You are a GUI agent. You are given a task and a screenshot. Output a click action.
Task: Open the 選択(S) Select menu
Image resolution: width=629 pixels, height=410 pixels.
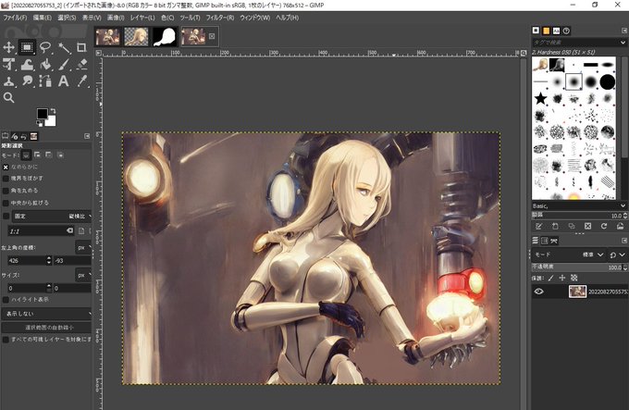tap(67, 18)
